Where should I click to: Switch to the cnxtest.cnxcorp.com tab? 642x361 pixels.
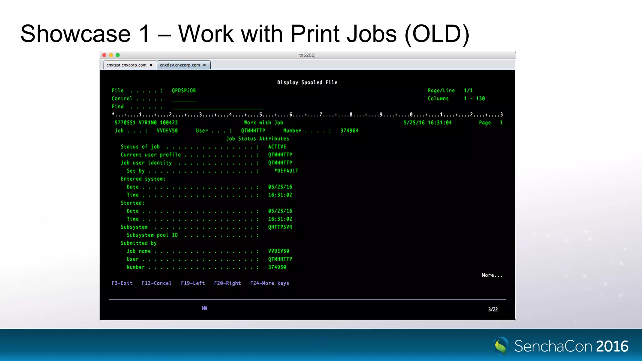point(127,65)
